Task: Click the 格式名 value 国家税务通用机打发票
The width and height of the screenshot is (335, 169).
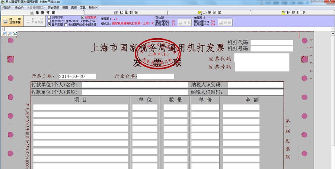Action: coord(133,23)
